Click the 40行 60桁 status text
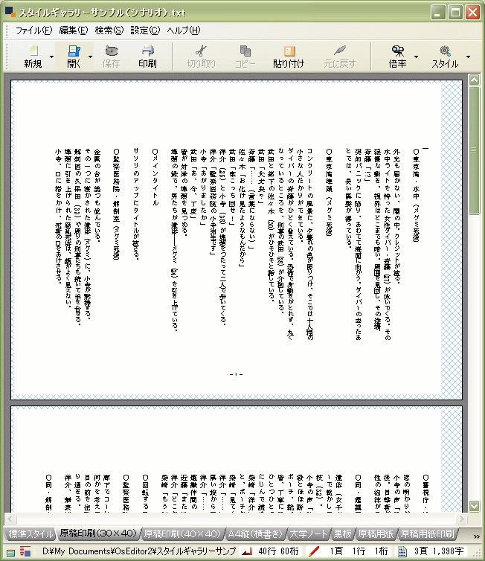 (x=279, y=551)
